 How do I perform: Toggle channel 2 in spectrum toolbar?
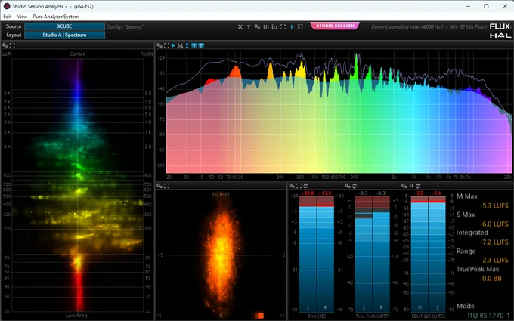pos(201,45)
